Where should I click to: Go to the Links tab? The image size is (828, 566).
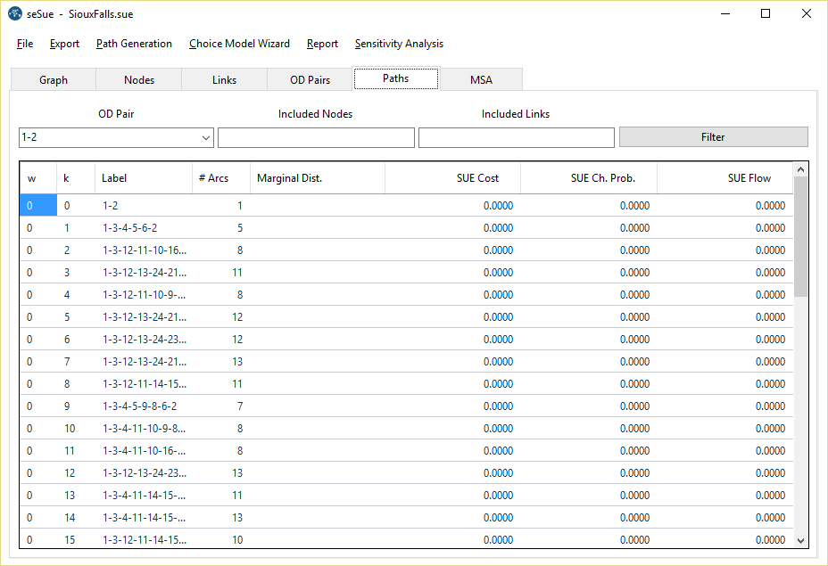coord(225,80)
